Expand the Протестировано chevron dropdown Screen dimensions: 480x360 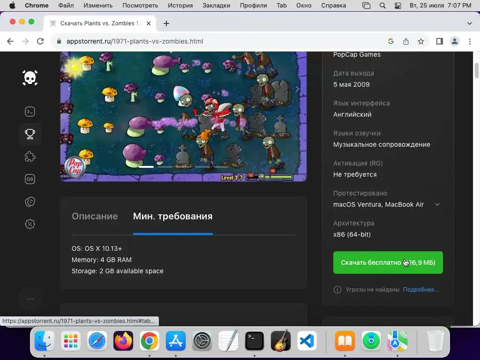437,204
